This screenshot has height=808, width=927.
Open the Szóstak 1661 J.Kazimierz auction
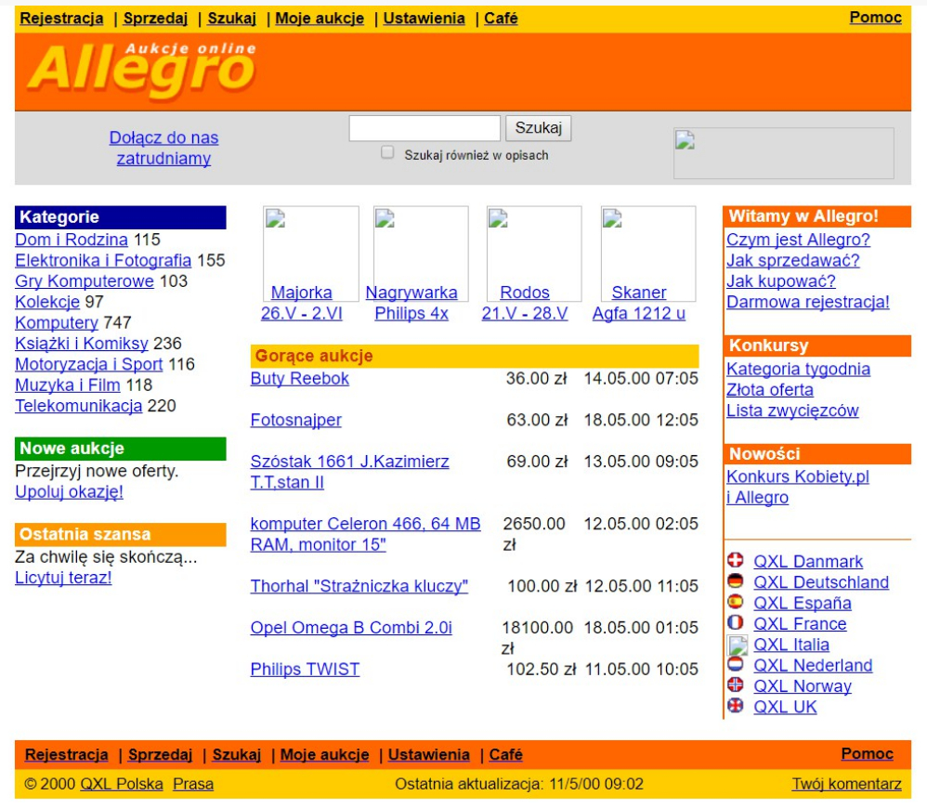(349, 472)
